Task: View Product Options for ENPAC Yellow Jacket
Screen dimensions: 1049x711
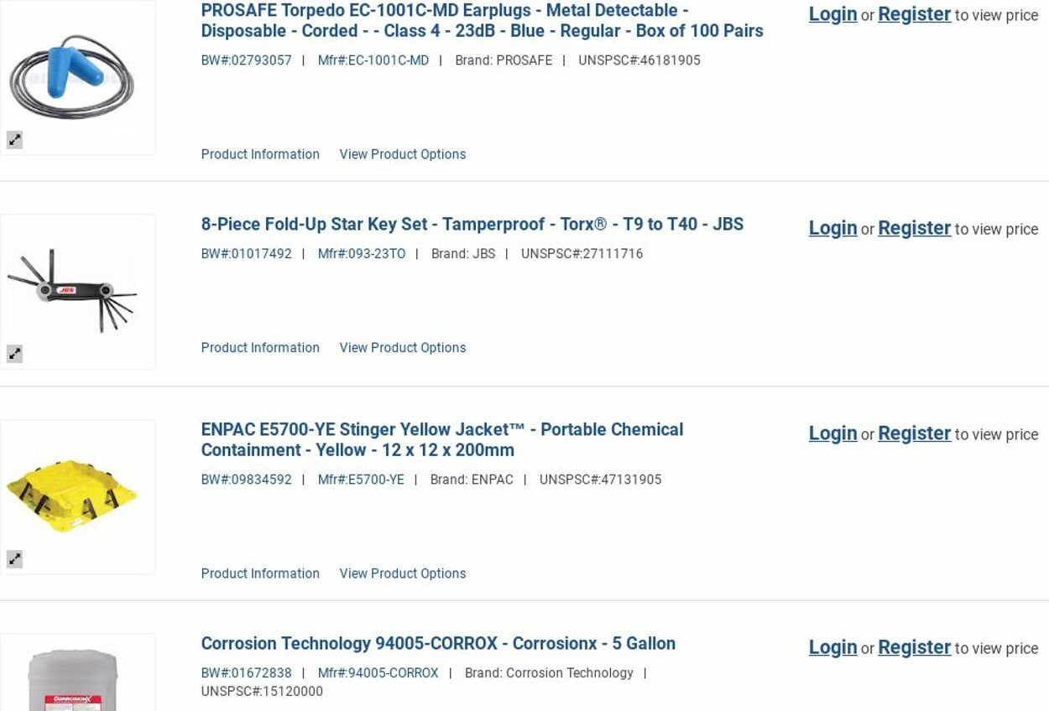Action: click(x=402, y=573)
